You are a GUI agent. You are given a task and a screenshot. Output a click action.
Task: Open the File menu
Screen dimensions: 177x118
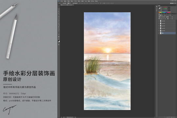[x=62, y=1]
